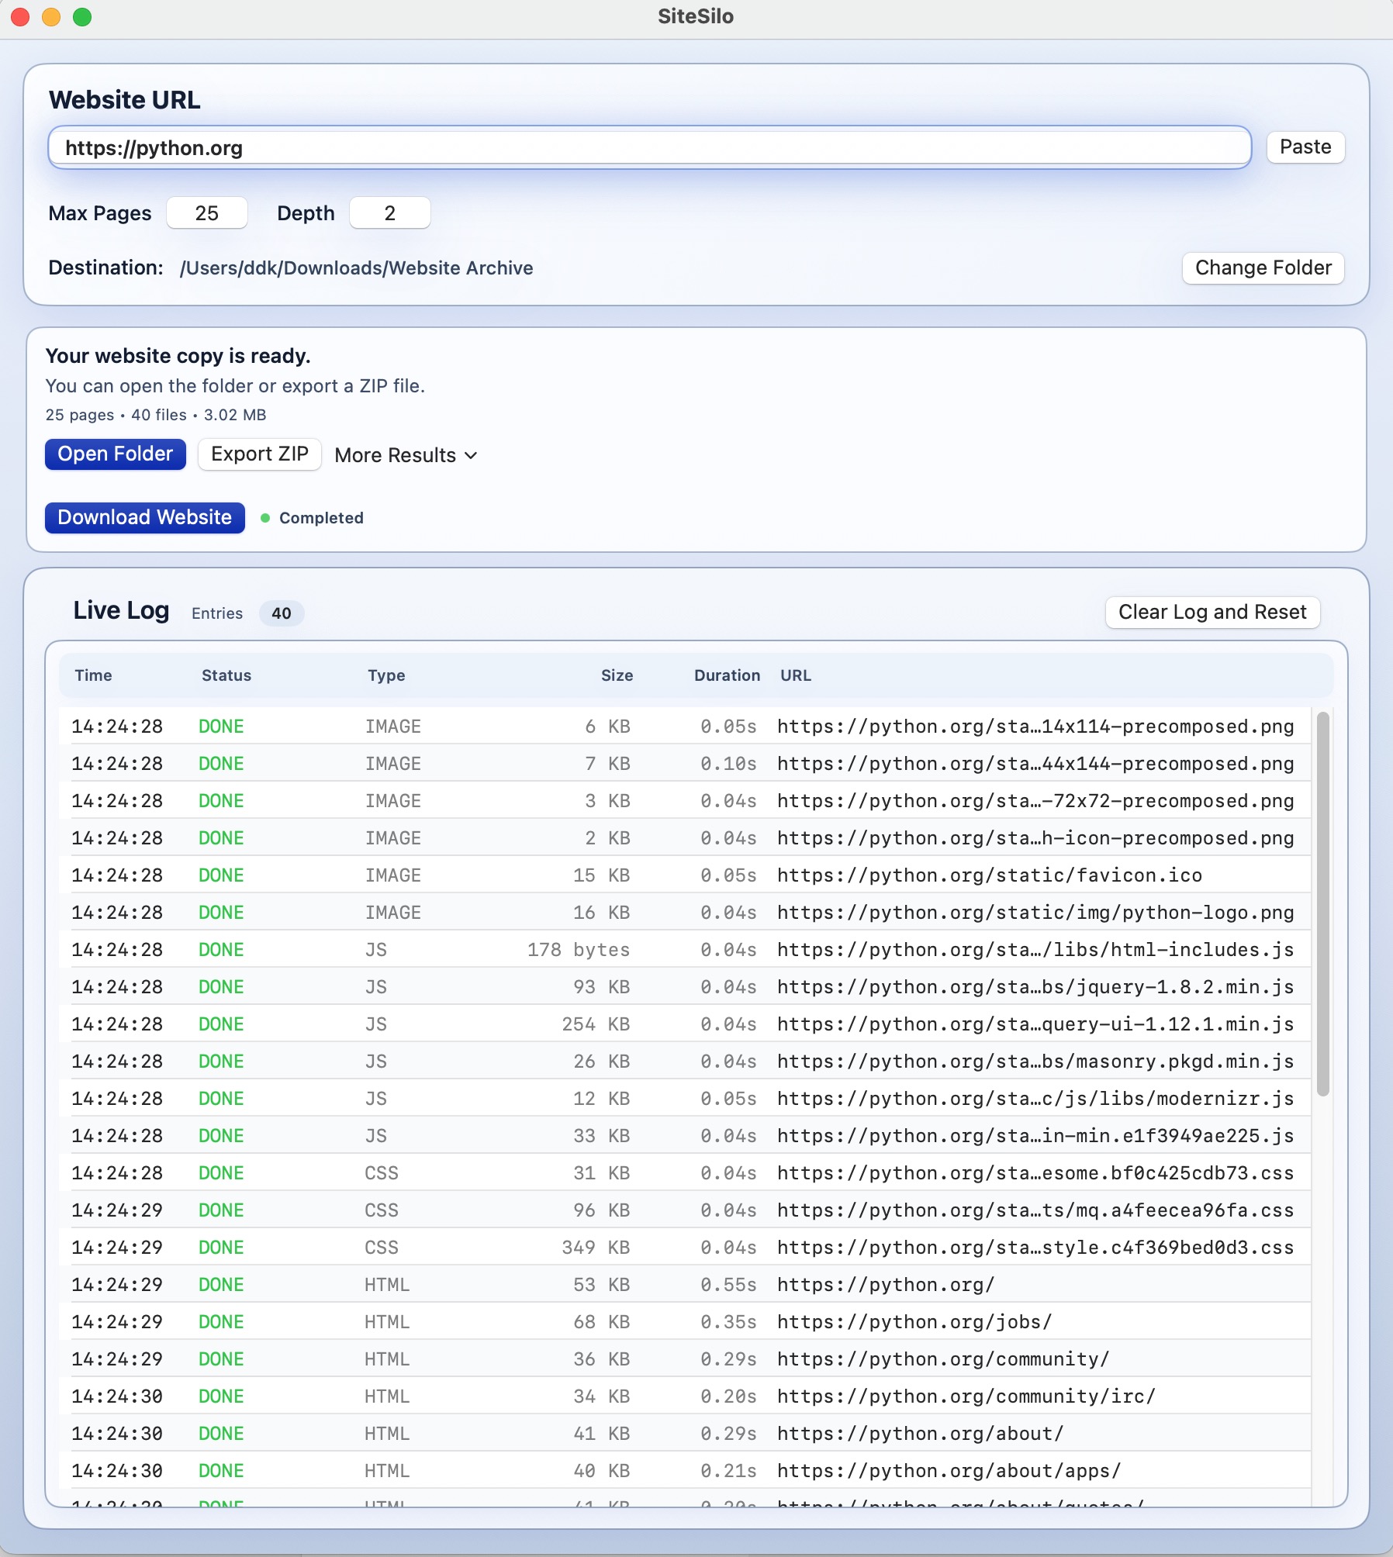Viewport: 1393px width, 1557px height.
Task: Click the python.org/about/apps/ log row
Action: pos(685,1471)
